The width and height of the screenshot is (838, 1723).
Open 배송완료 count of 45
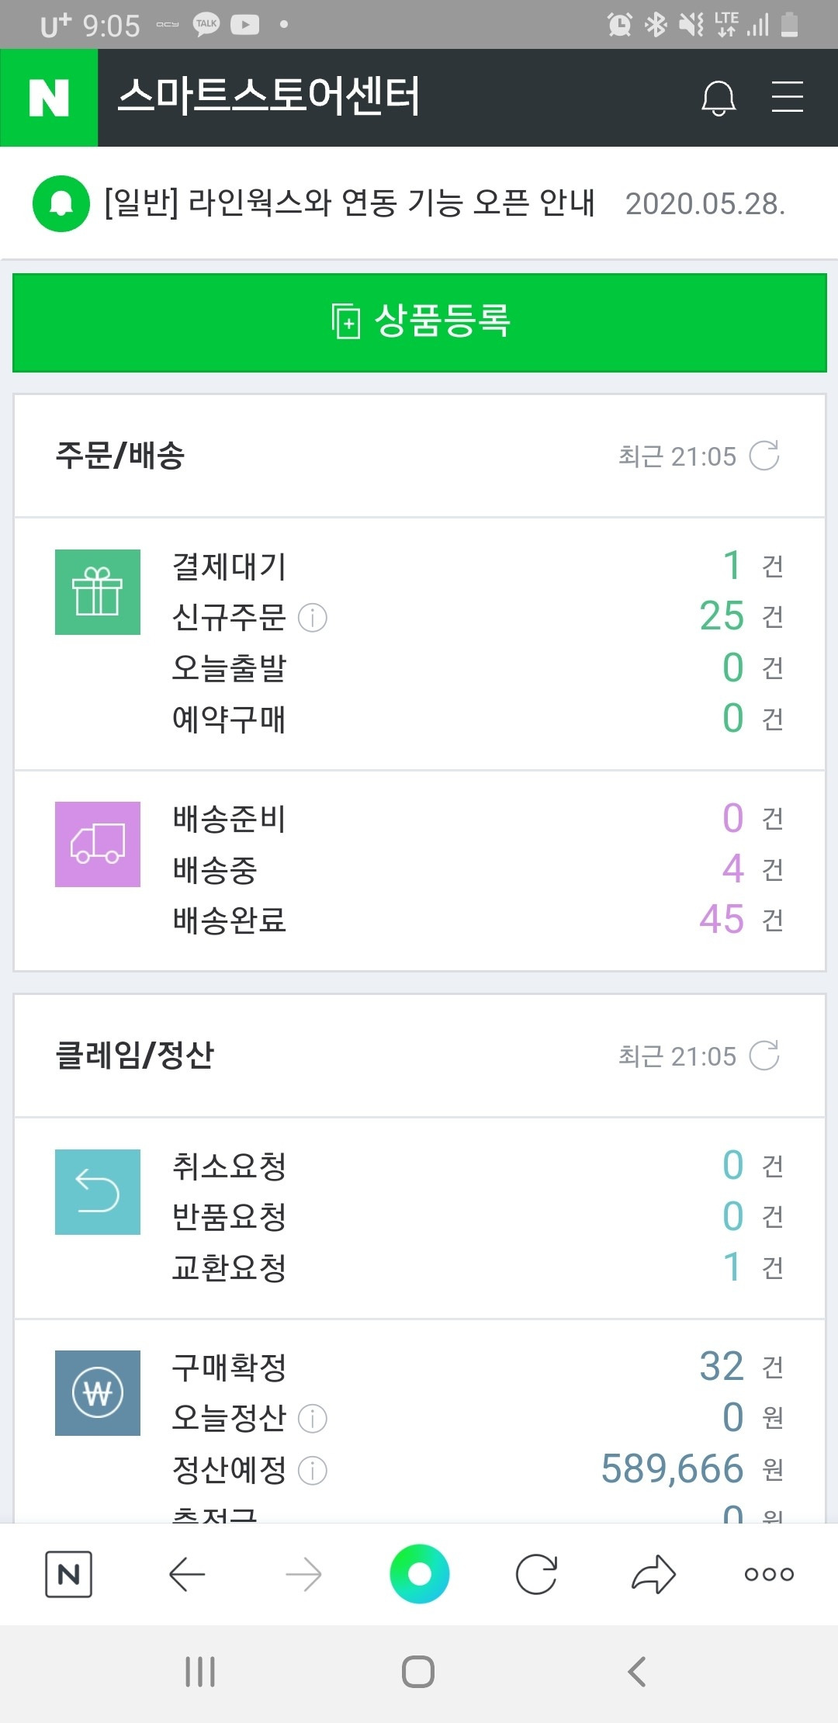click(722, 920)
